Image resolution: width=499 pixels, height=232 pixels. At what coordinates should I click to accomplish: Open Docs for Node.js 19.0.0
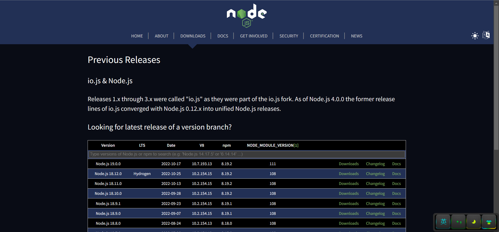(396, 164)
